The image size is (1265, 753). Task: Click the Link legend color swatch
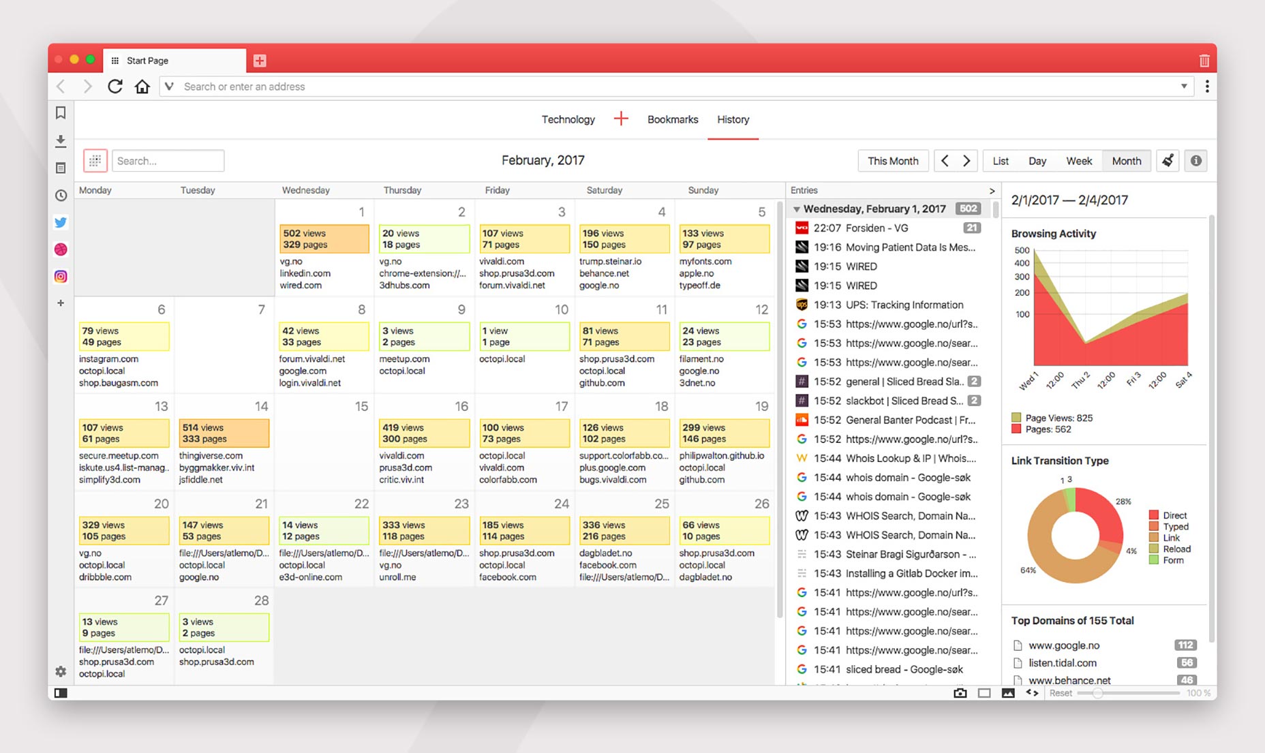pyautogui.click(x=1154, y=538)
